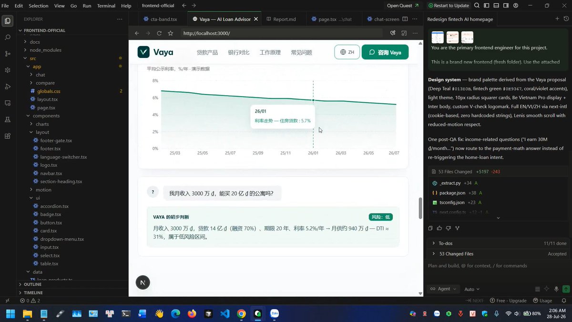The width and height of the screenshot is (572, 322).
Task: Focus the localhost:3000 URL field
Action: (281, 33)
